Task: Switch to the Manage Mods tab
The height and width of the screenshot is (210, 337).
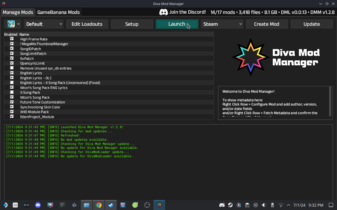Action: 18,12
